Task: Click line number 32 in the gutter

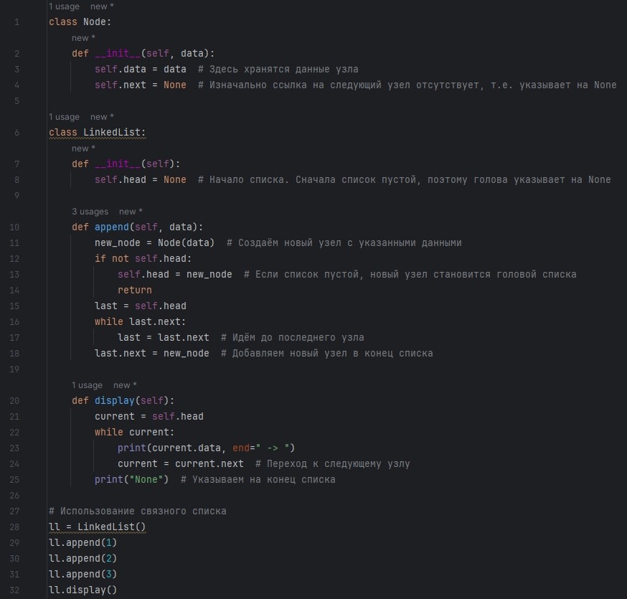Action: [x=14, y=590]
